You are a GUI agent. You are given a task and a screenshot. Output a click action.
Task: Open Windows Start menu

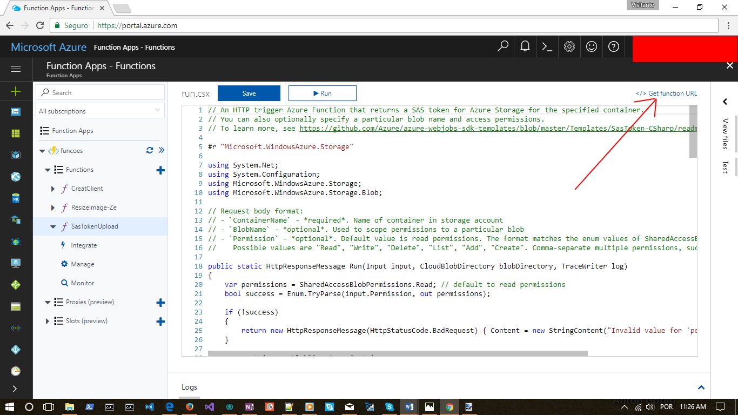[x=10, y=407]
